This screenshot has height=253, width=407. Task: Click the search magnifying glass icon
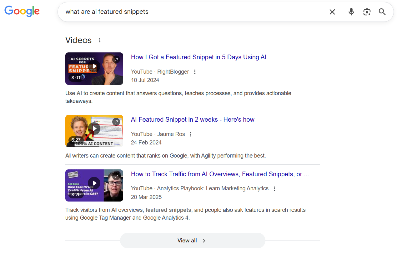382,12
